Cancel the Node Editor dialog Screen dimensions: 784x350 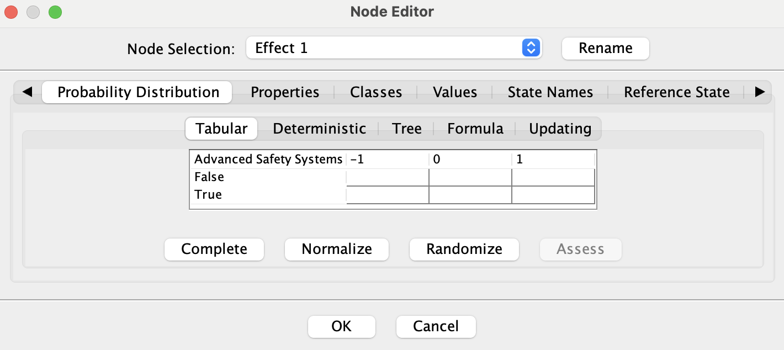(x=436, y=326)
